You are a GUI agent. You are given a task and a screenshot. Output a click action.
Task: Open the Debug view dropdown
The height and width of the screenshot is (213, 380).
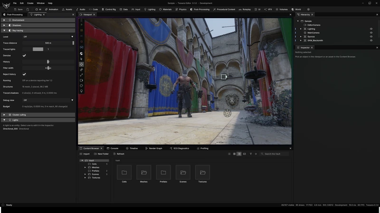pos(48,100)
